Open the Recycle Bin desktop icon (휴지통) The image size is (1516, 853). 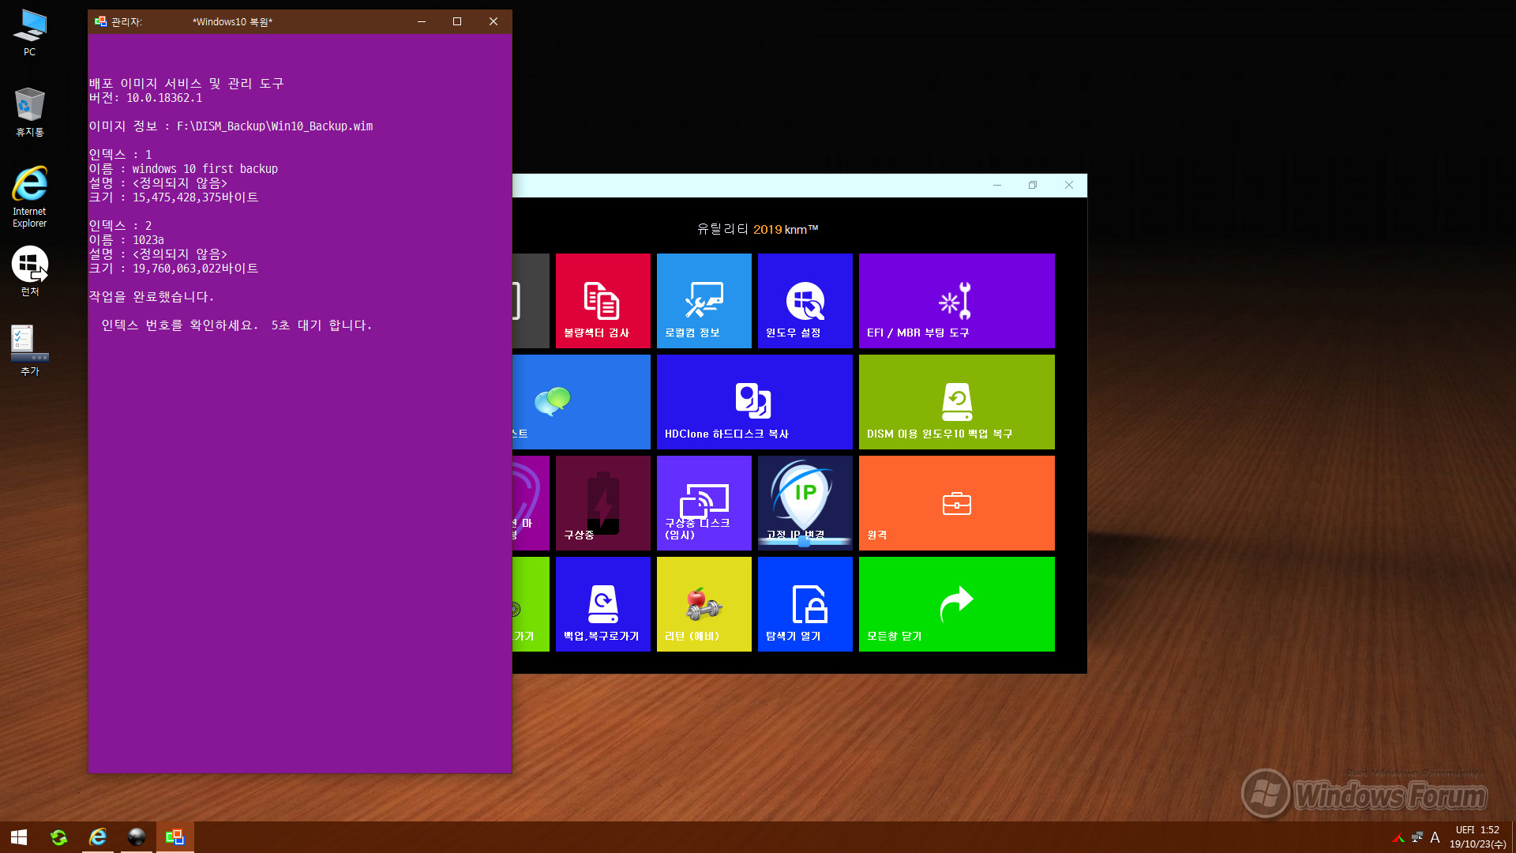29,112
